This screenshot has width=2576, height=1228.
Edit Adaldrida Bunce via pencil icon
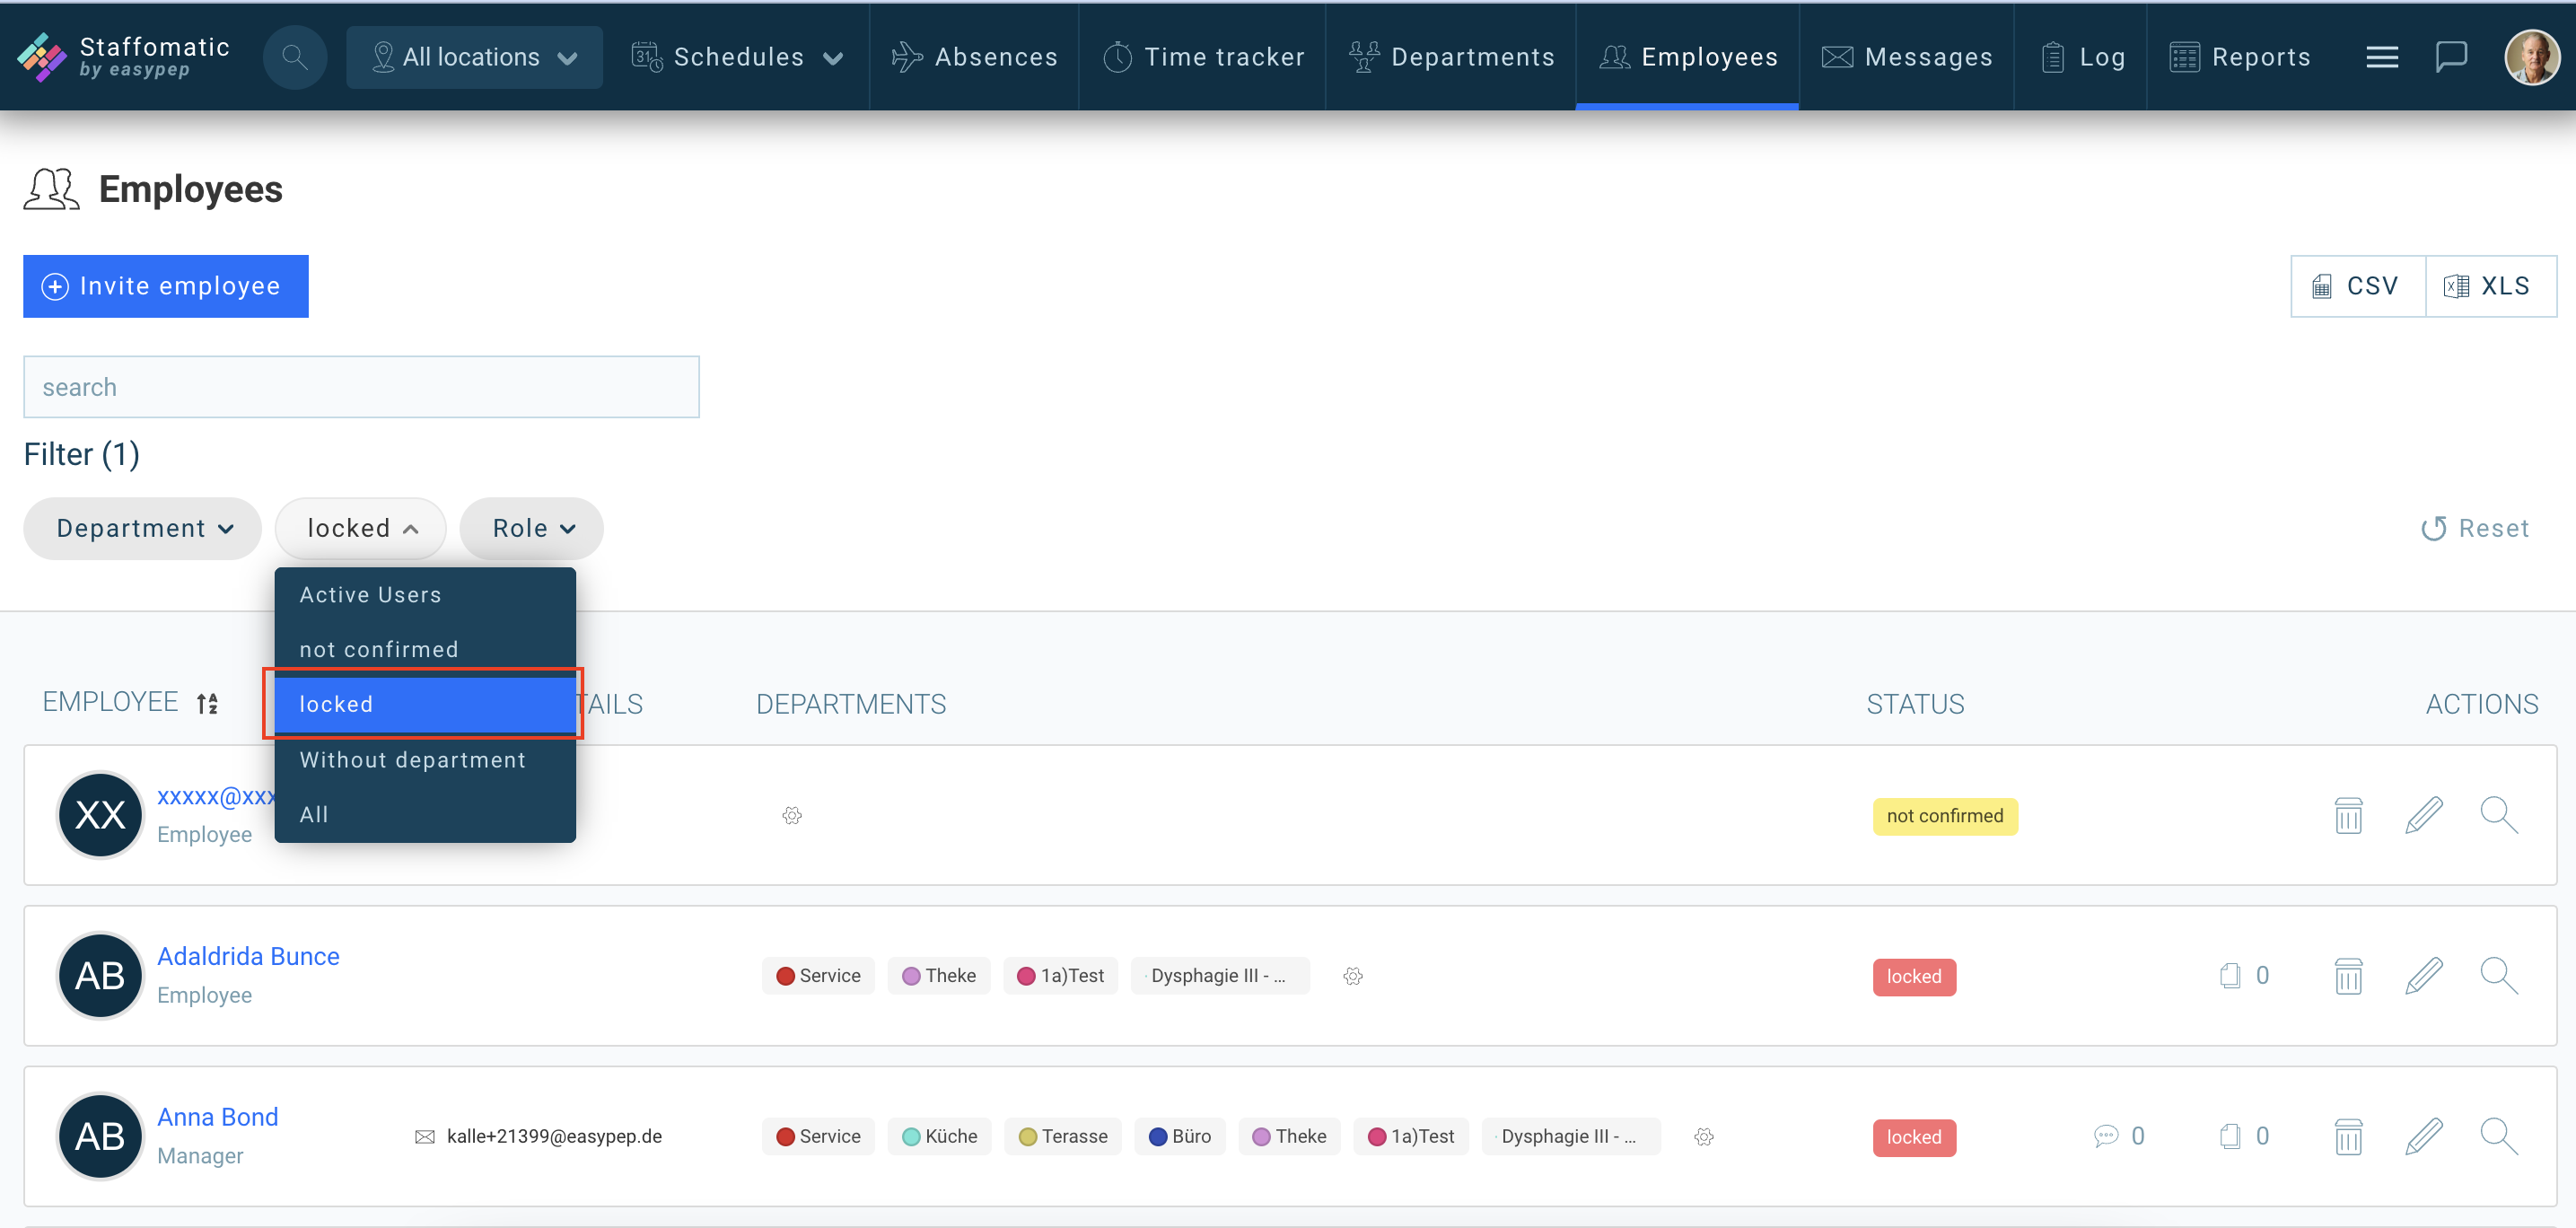click(2423, 976)
